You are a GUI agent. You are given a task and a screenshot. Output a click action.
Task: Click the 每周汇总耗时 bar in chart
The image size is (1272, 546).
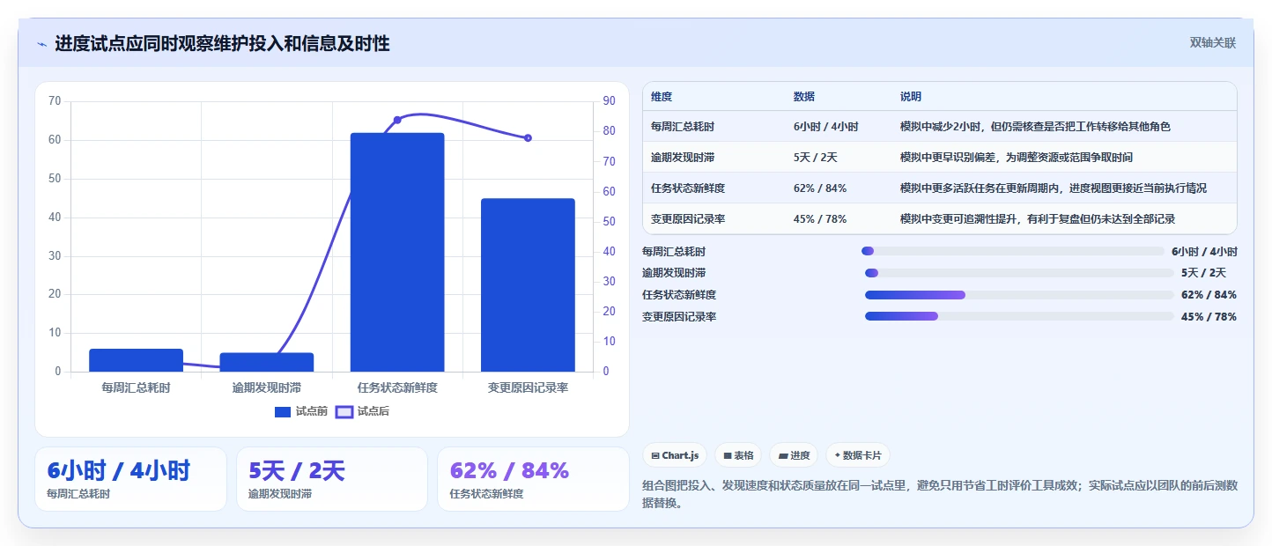click(136, 360)
